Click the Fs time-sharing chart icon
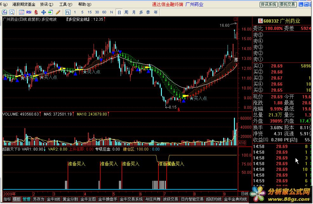The height and width of the screenshot is (204, 313). [68, 12]
